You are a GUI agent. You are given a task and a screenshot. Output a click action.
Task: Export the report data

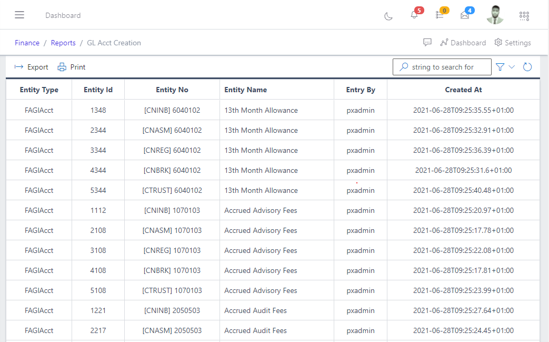click(x=31, y=67)
